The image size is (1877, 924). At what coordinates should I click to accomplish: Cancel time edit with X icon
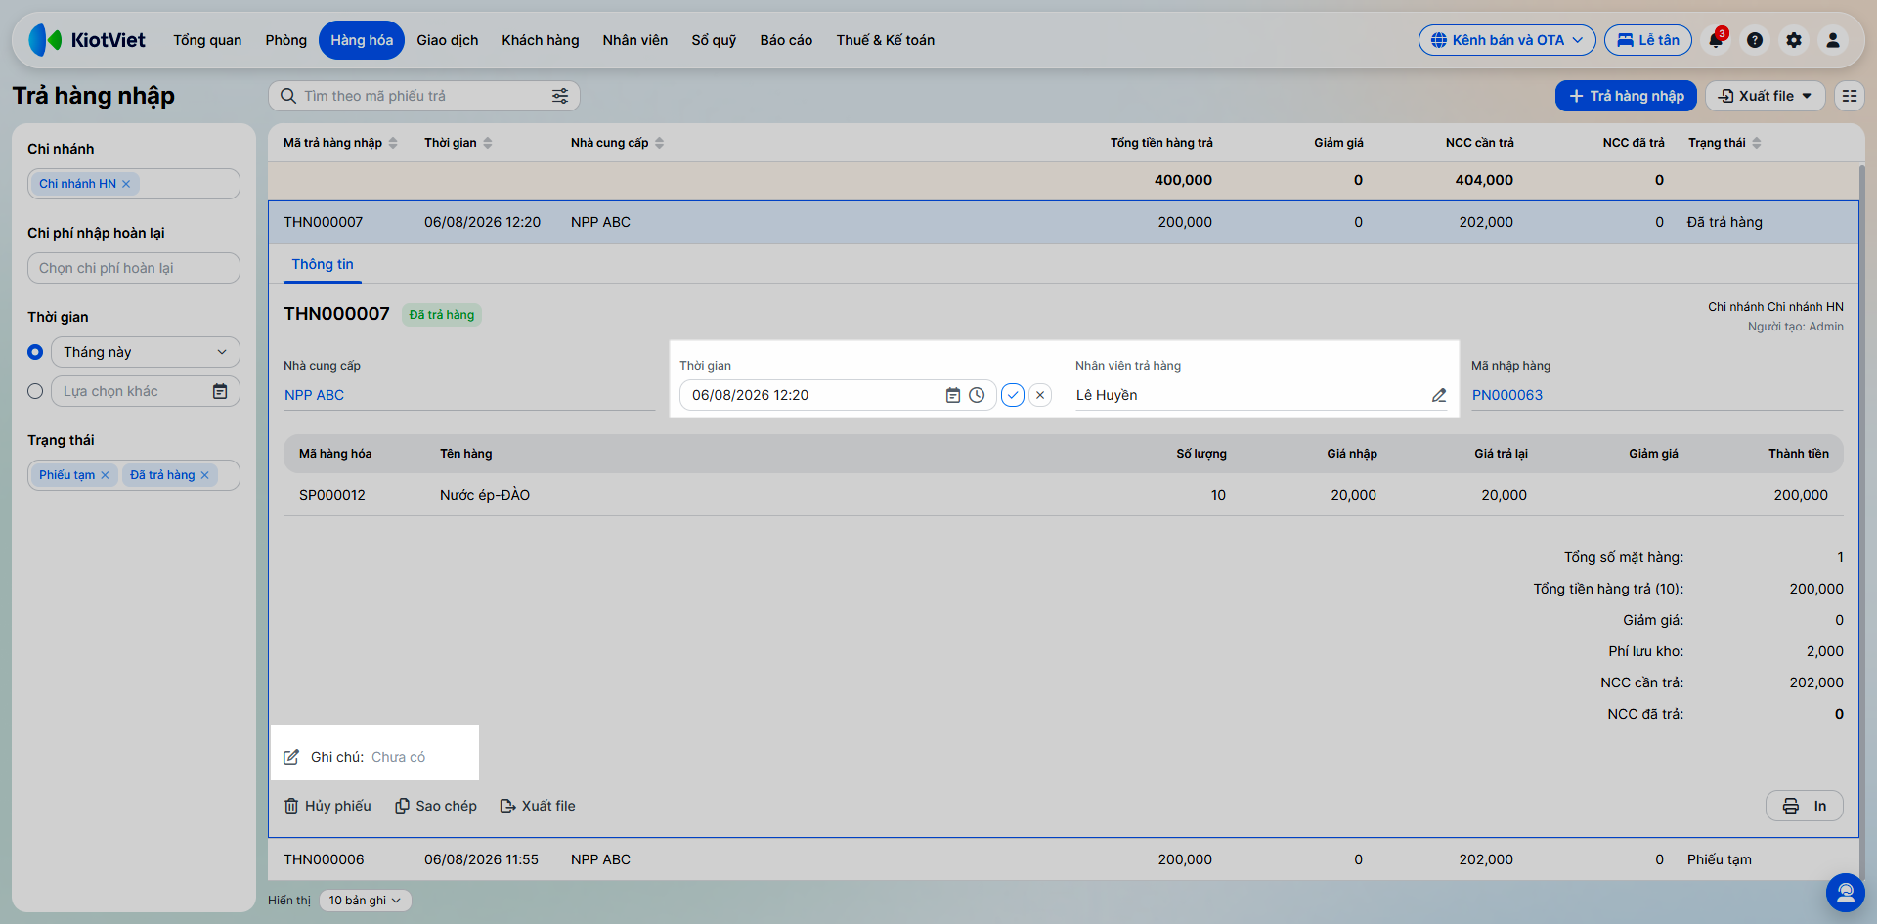[x=1040, y=395]
